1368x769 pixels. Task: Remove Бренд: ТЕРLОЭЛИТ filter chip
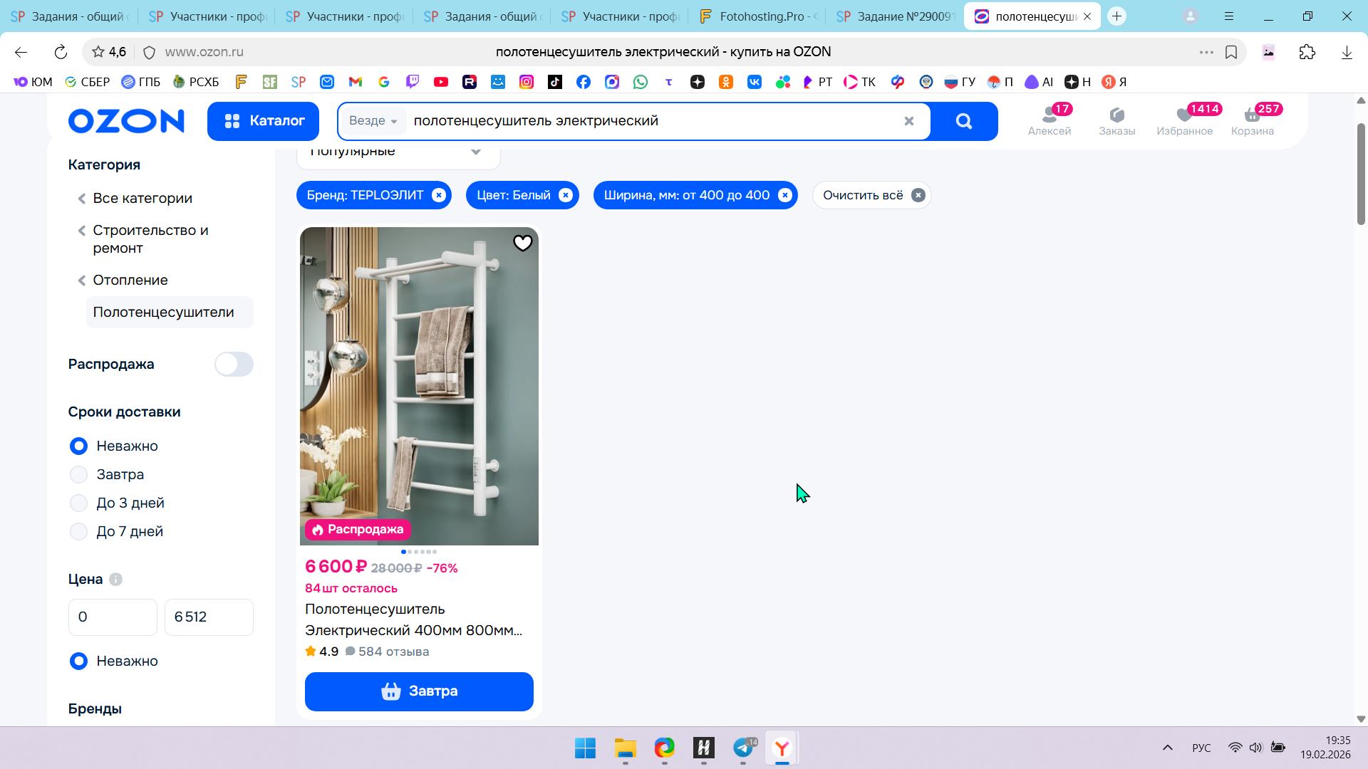439,195
